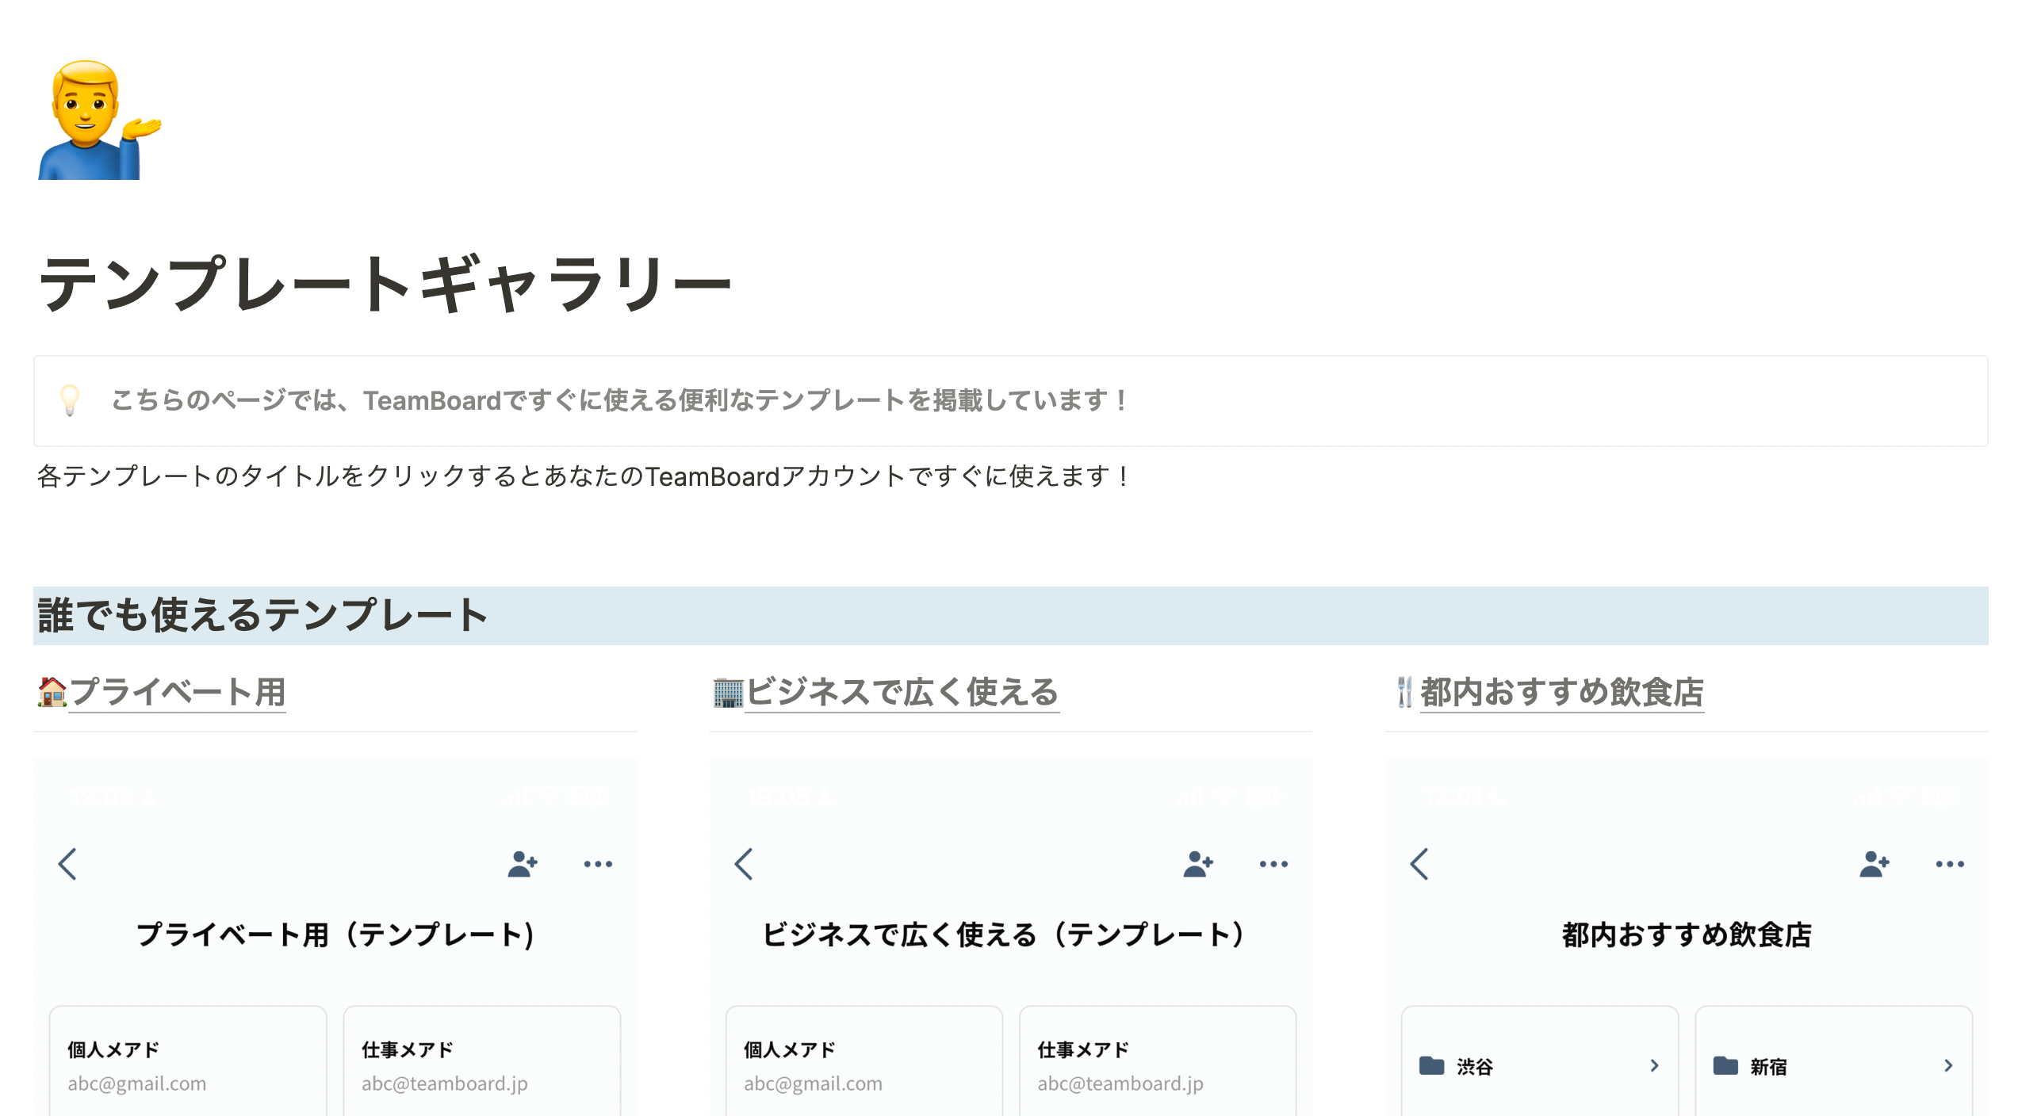Expand the 渋谷 folder chevron

[x=1654, y=1066]
